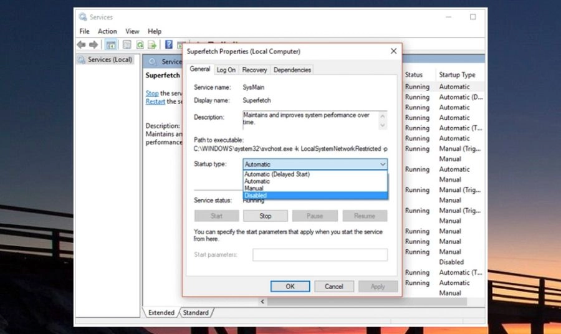Screen dimensions: 561x334
Task: Click the 'Superfetch' display name value
Action: point(257,100)
